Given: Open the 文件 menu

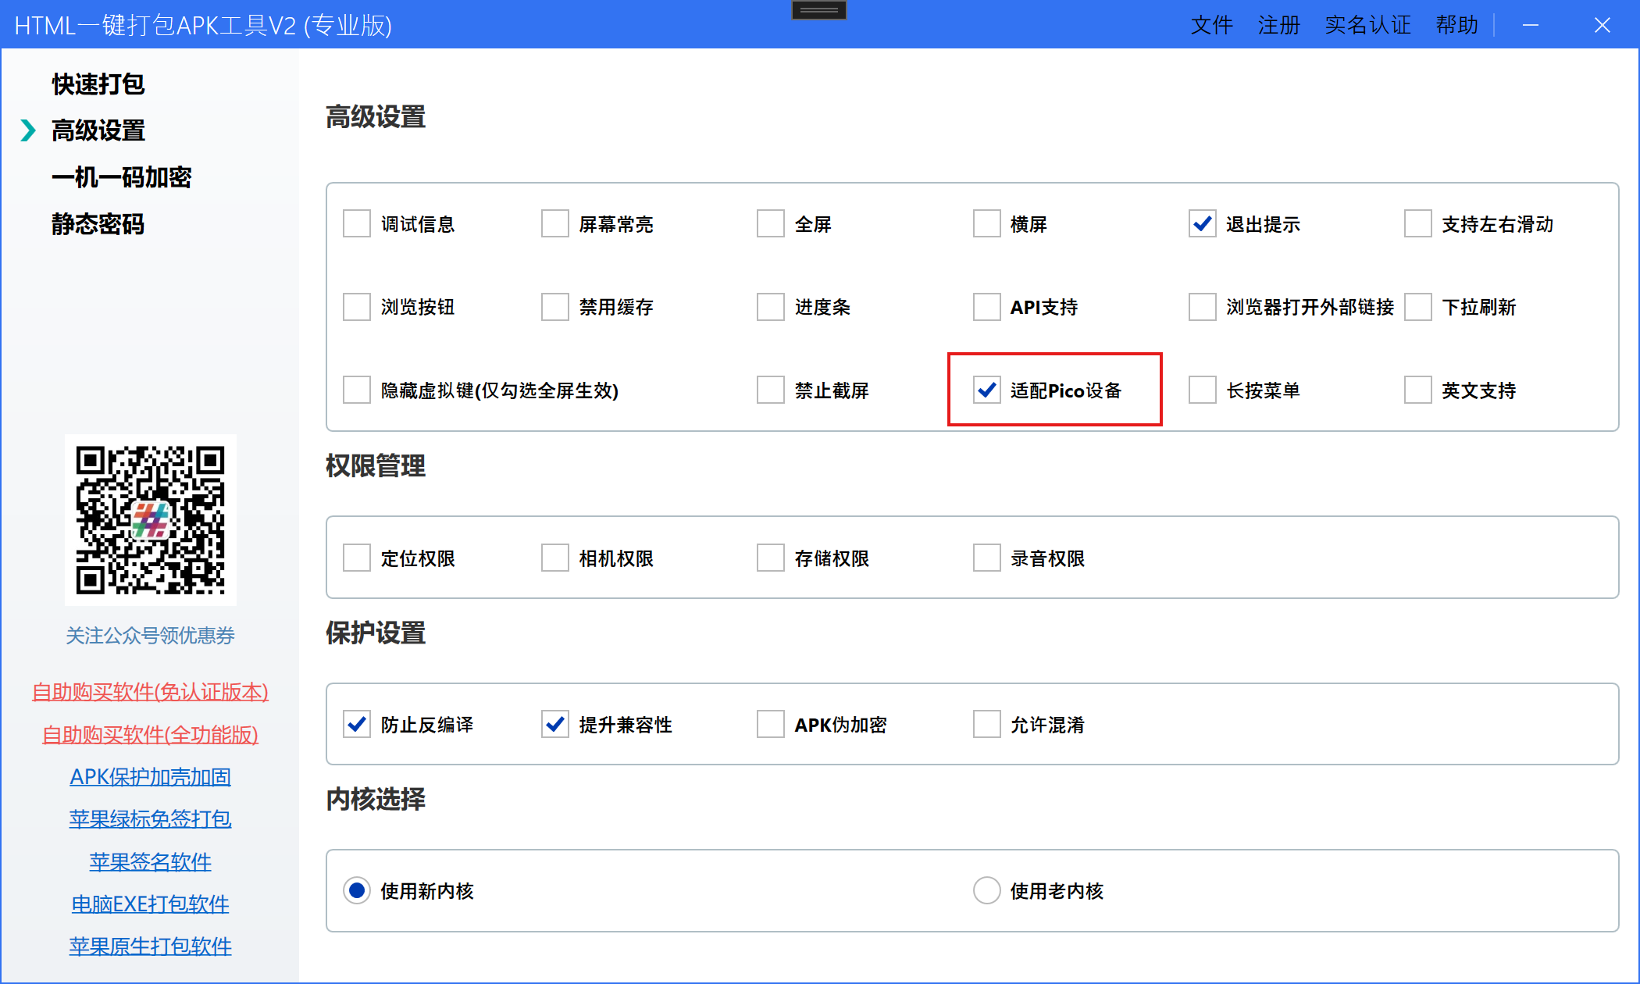Looking at the screenshot, I should click(1211, 26).
